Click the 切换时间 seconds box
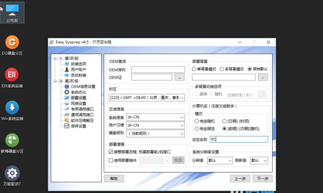Screen dimensions: 323x193 [261, 95]
